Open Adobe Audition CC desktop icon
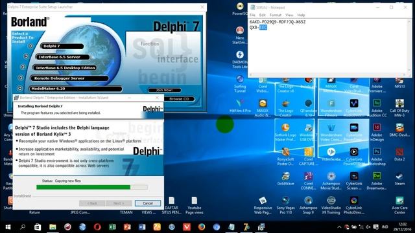 coord(377,108)
